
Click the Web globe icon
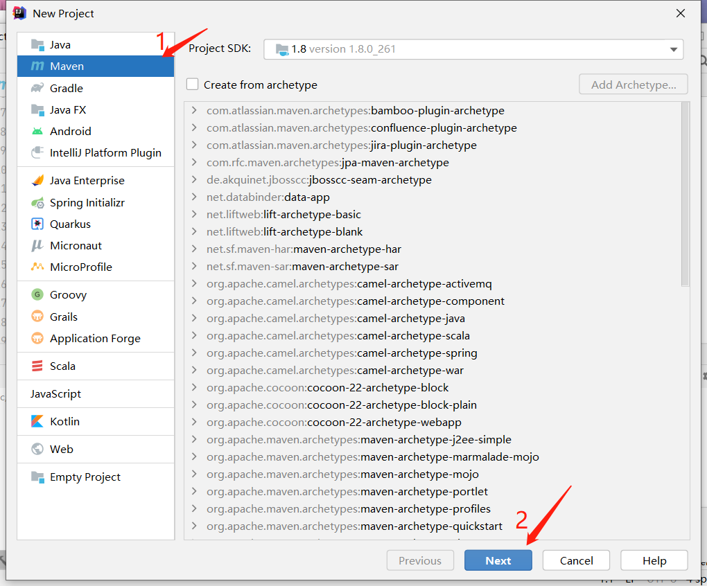(x=37, y=449)
